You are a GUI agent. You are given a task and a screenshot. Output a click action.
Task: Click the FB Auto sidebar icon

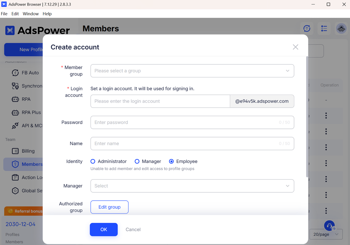[15, 73]
